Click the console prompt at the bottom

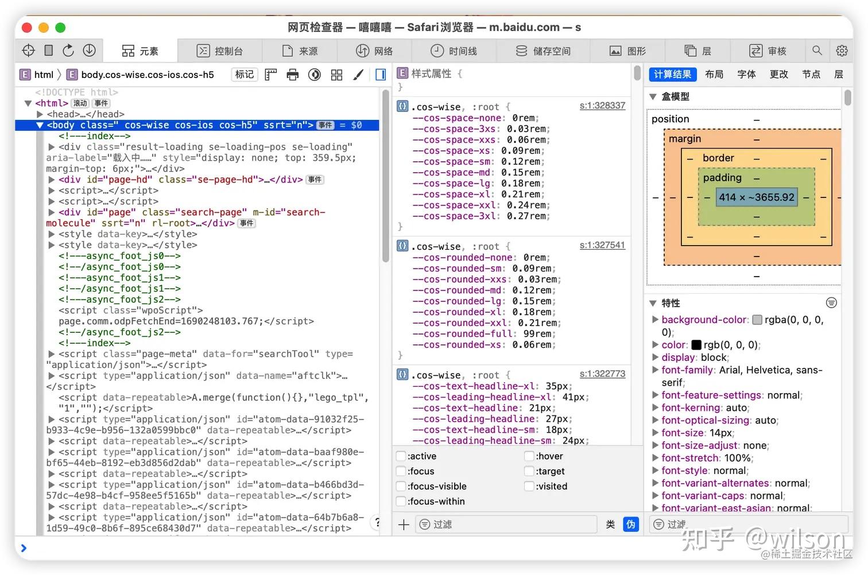point(434,548)
